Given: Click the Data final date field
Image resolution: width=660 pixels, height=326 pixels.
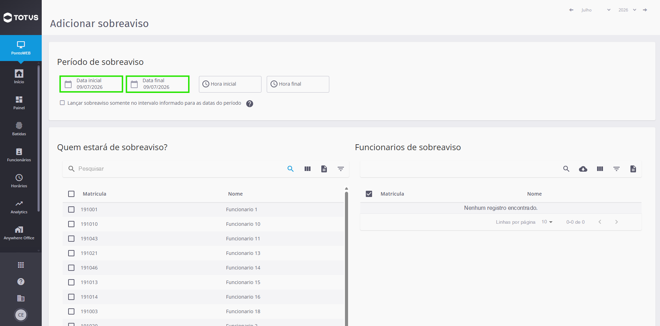Looking at the screenshot, I should tap(158, 84).
